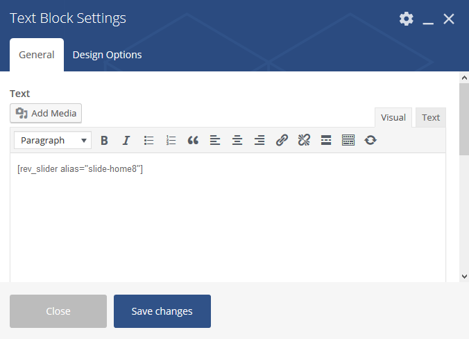The height and width of the screenshot is (339, 469).
Task: Align text center
Action: (x=237, y=140)
